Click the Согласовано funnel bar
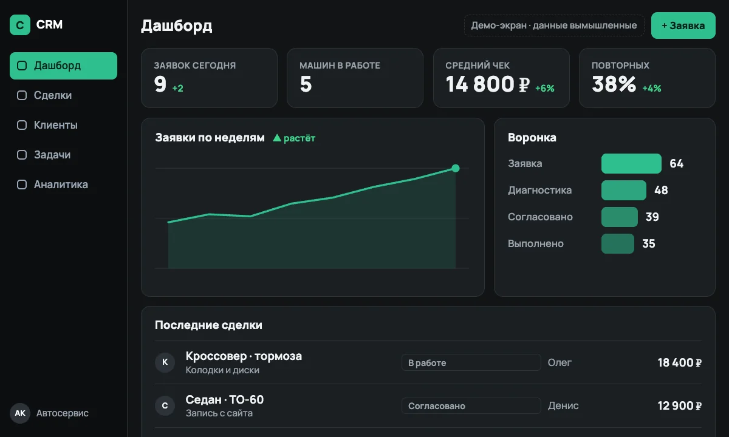 pos(620,217)
